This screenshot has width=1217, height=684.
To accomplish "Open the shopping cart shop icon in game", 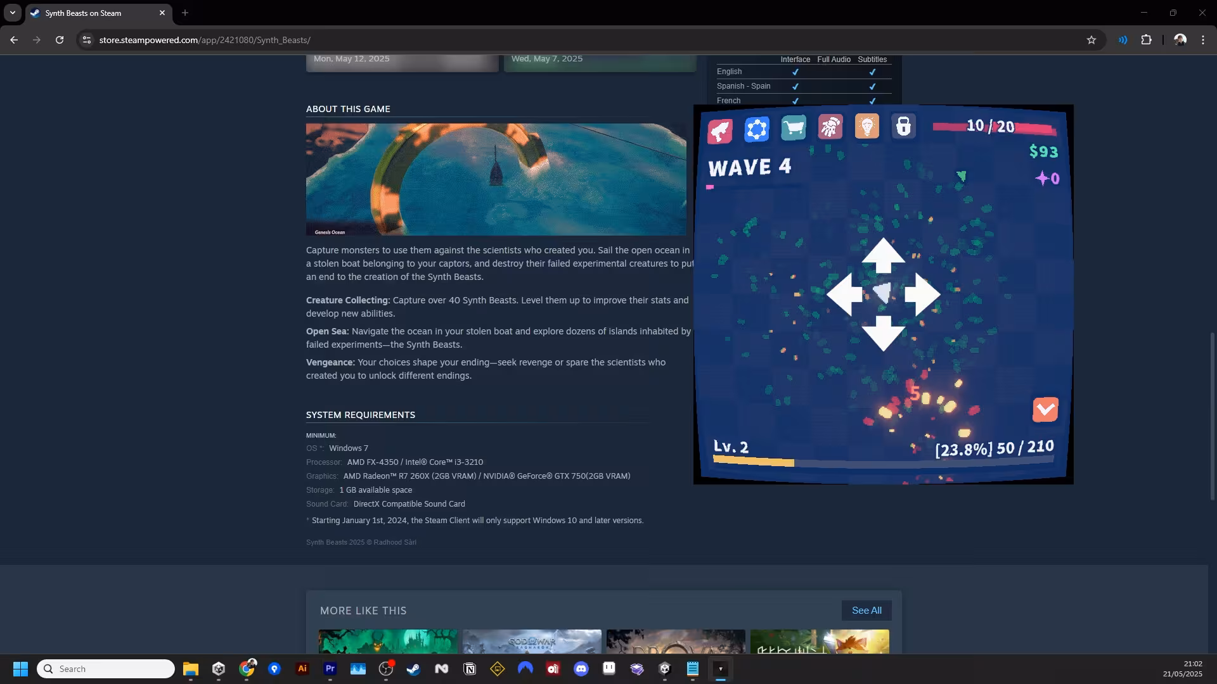I will 794,128.
